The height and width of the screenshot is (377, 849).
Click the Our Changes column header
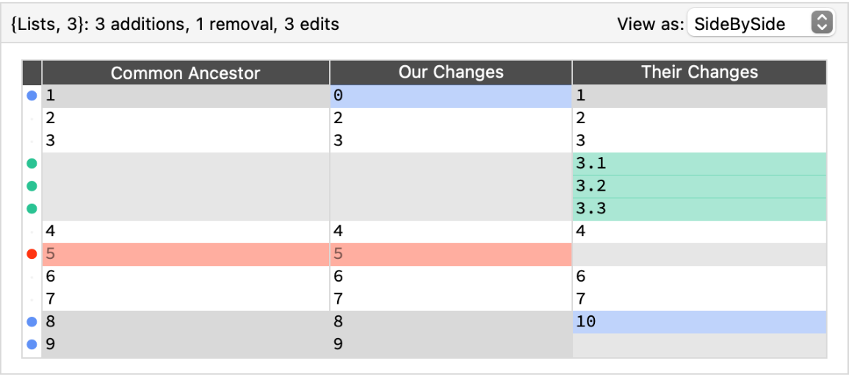coord(450,72)
